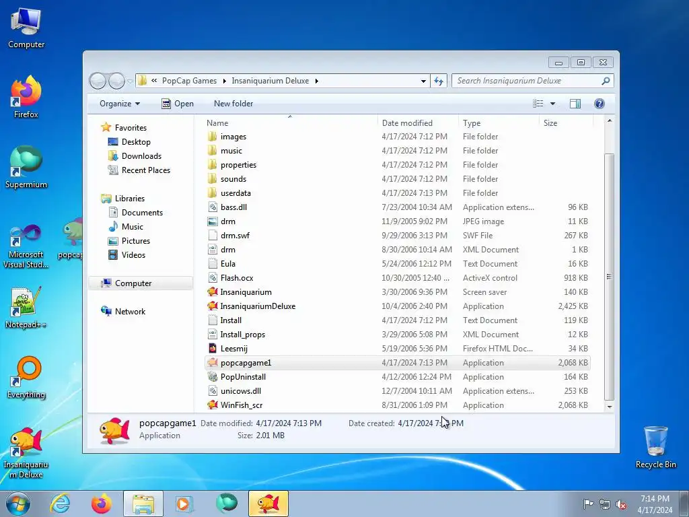Click the change view icon
Screen dimensions: 689x517
tap(538, 103)
